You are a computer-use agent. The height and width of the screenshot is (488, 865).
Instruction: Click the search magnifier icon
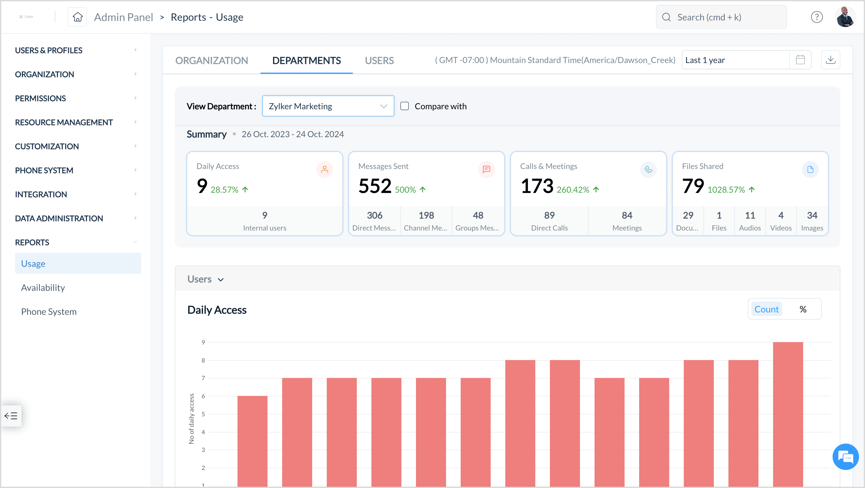coord(666,17)
